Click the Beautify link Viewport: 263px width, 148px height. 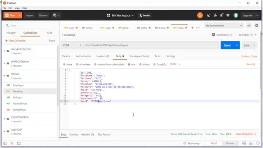[251, 64]
